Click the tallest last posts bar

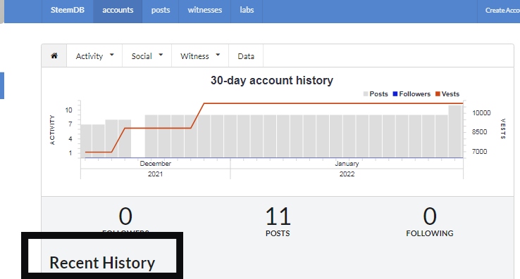click(455, 131)
